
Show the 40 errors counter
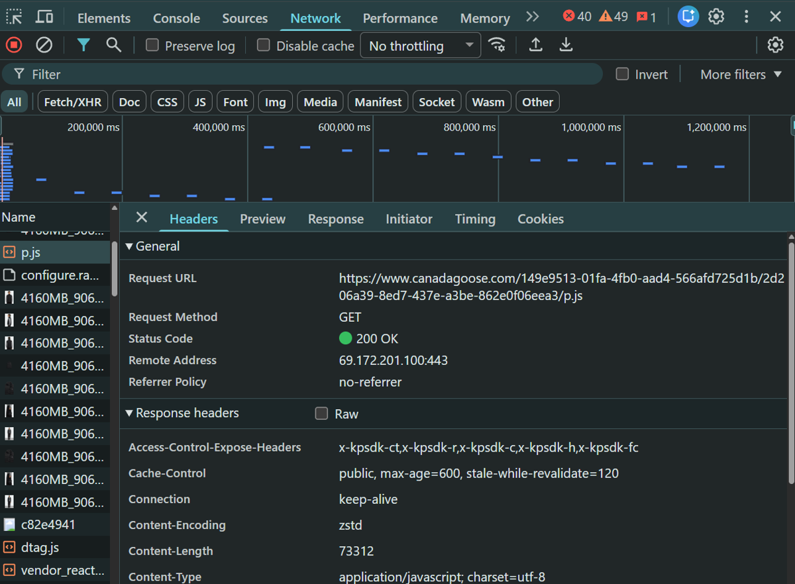coord(577,17)
